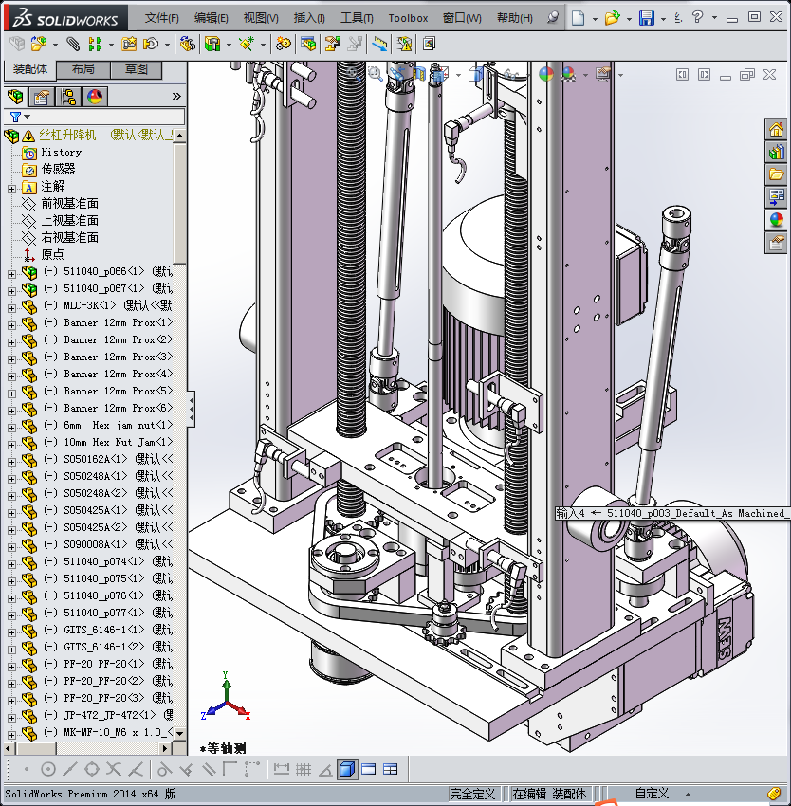This screenshot has height=806, width=791.
Task: Switch to the 布局 tab
Action: pos(83,70)
